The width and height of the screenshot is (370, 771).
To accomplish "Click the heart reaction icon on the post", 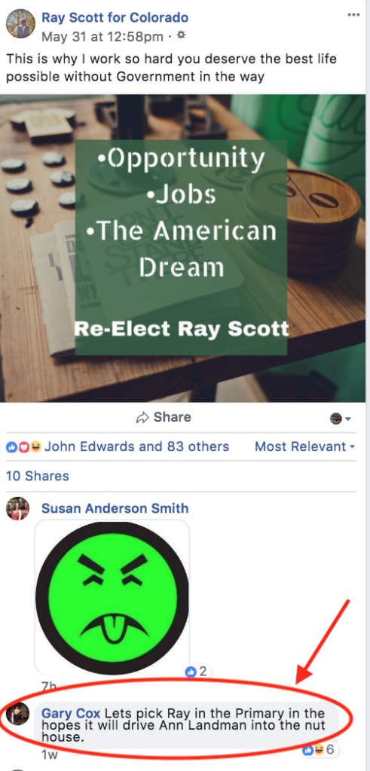I will (23, 447).
